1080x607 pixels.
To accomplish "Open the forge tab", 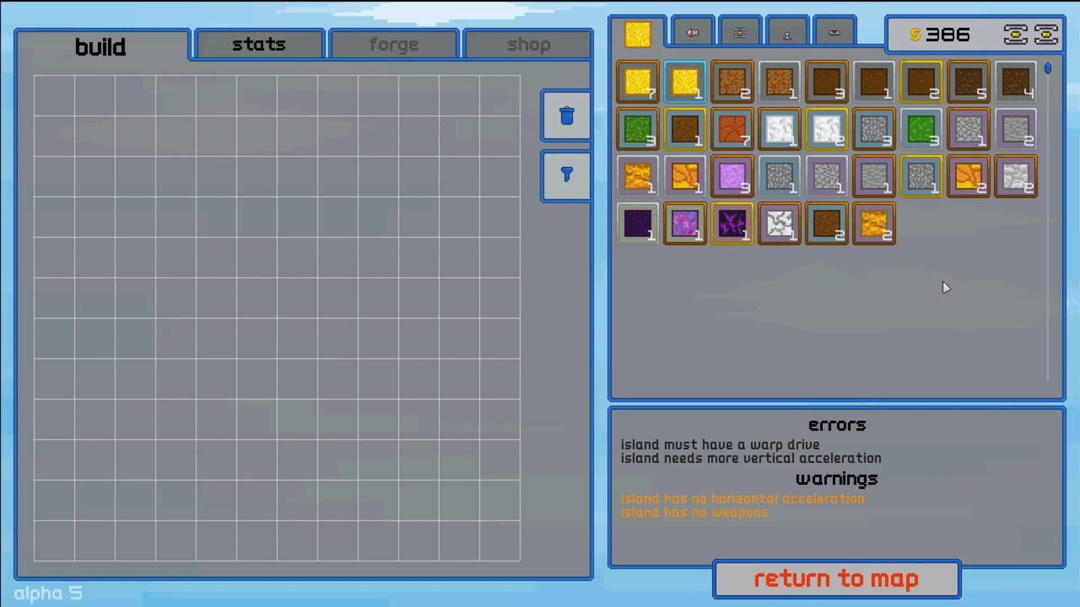I will [393, 44].
